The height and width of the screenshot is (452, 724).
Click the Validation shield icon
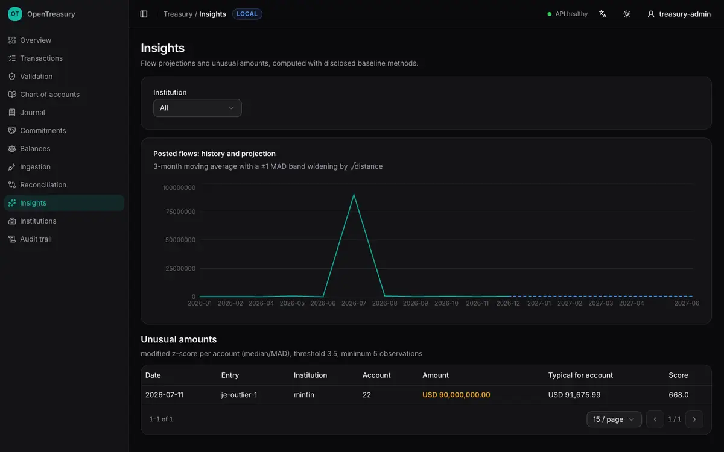tap(12, 77)
